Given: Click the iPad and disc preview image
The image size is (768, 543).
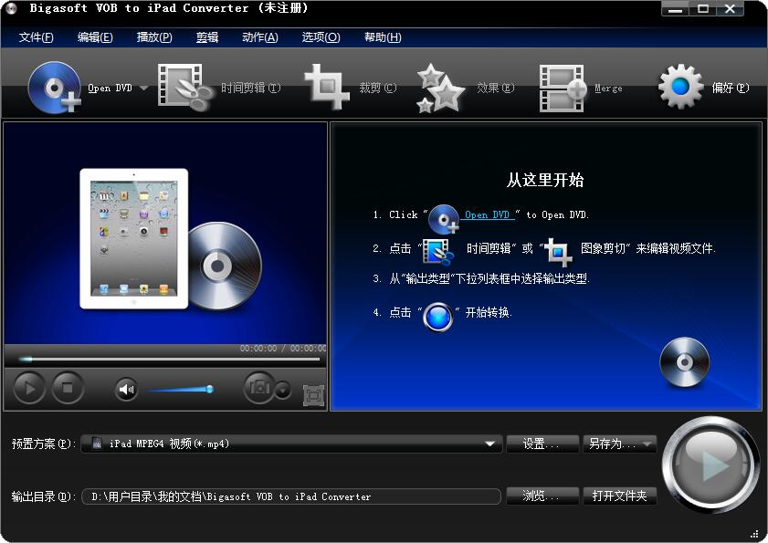Looking at the screenshot, I should tap(171, 240).
